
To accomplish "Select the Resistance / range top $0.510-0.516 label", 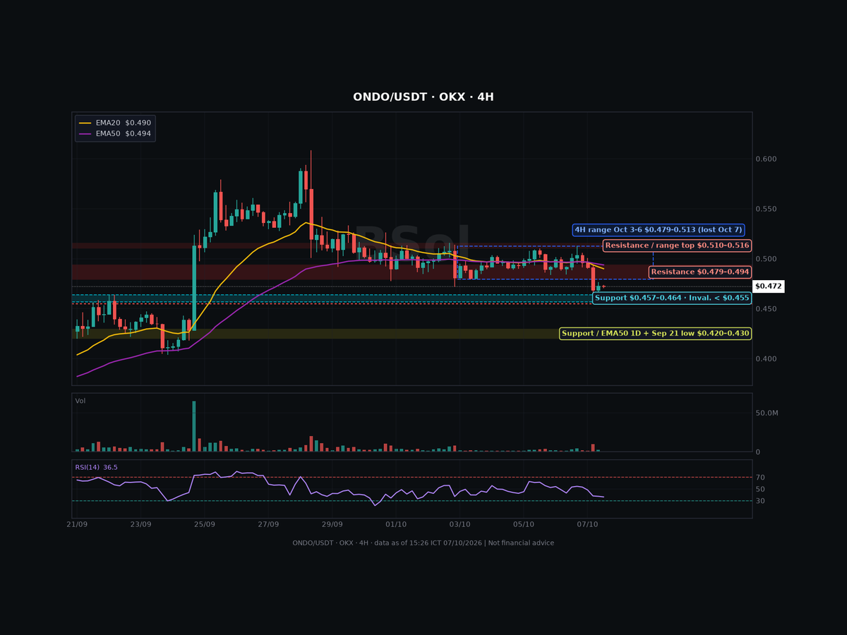I will pos(678,246).
